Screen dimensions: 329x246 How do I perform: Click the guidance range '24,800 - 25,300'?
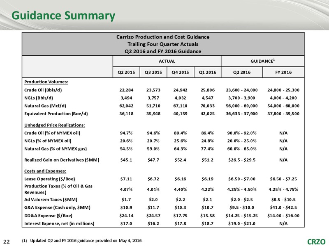click(x=283, y=90)
